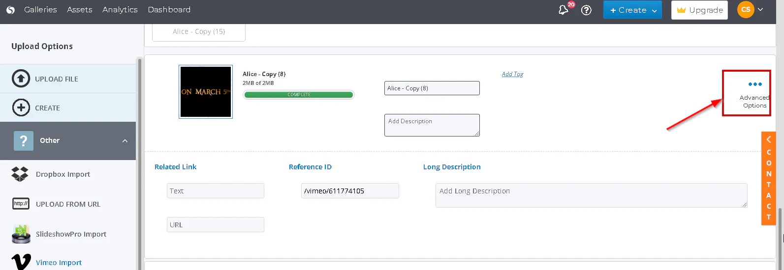Click the SlickPic logo icon

10,10
